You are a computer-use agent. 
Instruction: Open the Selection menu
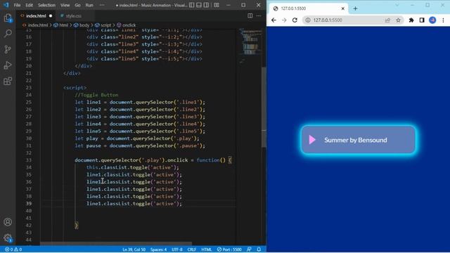[x=46, y=5]
